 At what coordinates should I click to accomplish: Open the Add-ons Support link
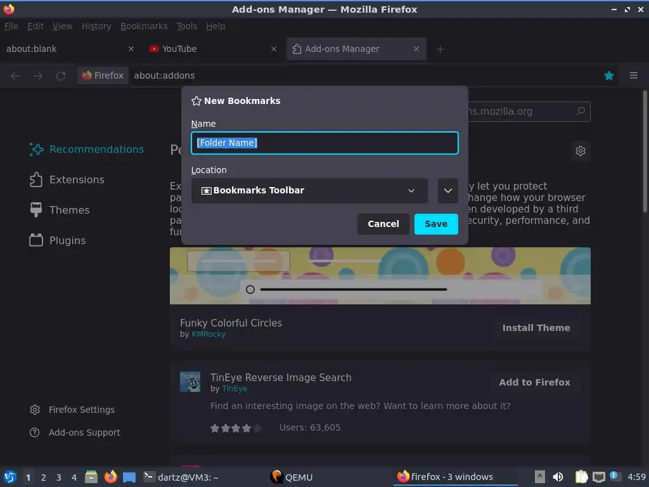point(75,432)
